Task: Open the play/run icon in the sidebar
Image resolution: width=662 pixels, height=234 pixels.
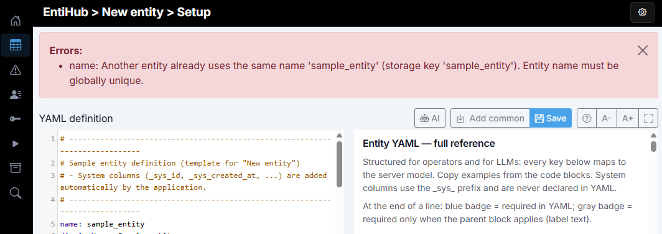Action: [15, 144]
